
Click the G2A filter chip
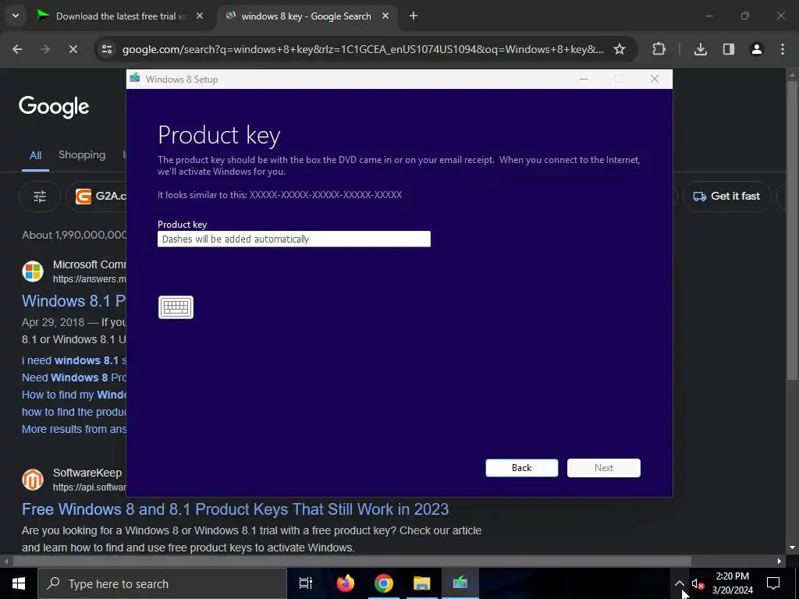tap(97, 196)
